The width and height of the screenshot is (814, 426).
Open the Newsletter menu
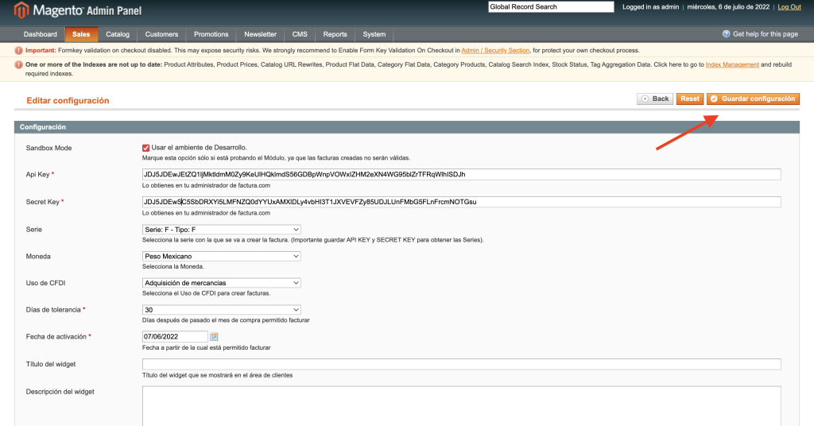click(x=260, y=34)
